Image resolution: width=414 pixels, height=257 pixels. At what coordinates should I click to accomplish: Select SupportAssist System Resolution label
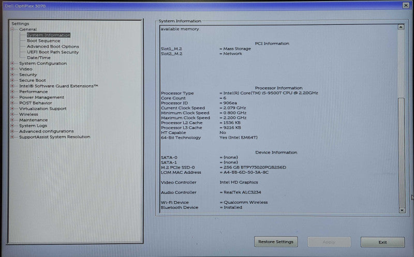(x=55, y=137)
